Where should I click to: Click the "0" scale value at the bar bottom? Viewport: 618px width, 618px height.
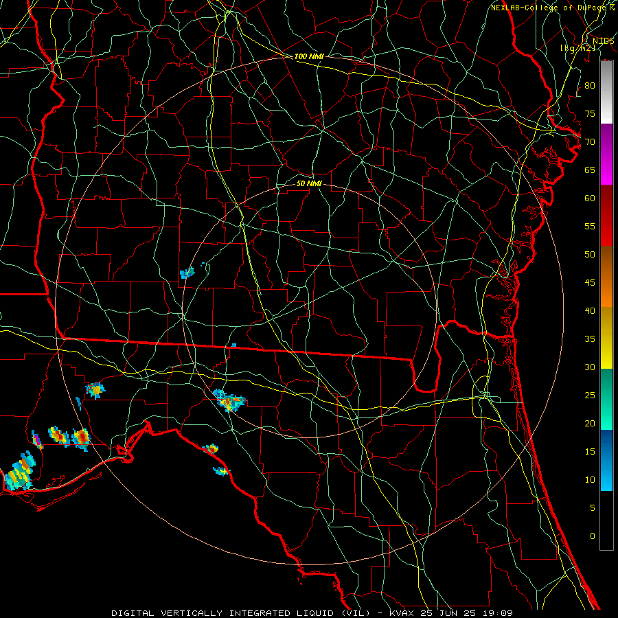click(593, 536)
